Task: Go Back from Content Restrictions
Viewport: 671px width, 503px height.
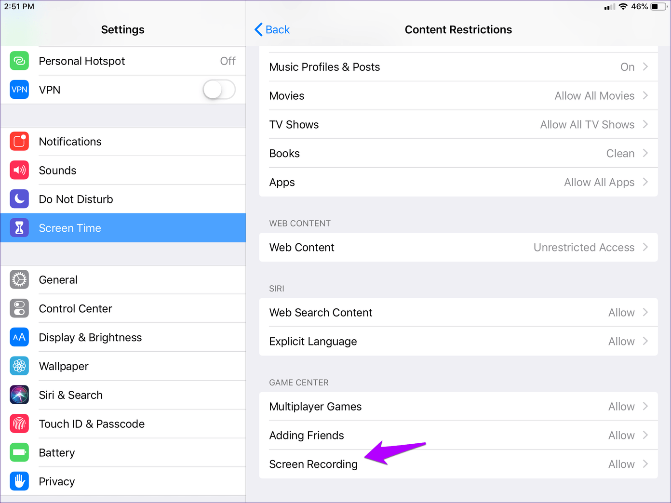Action: tap(272, 30)
